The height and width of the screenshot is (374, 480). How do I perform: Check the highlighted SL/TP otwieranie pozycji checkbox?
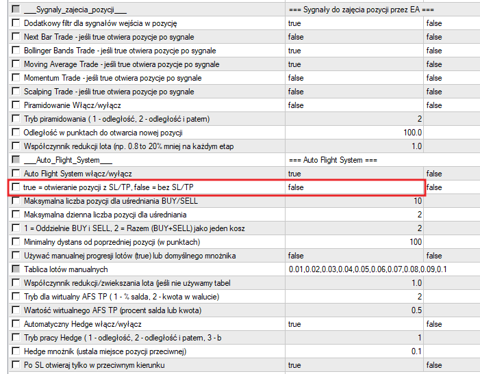16,187
